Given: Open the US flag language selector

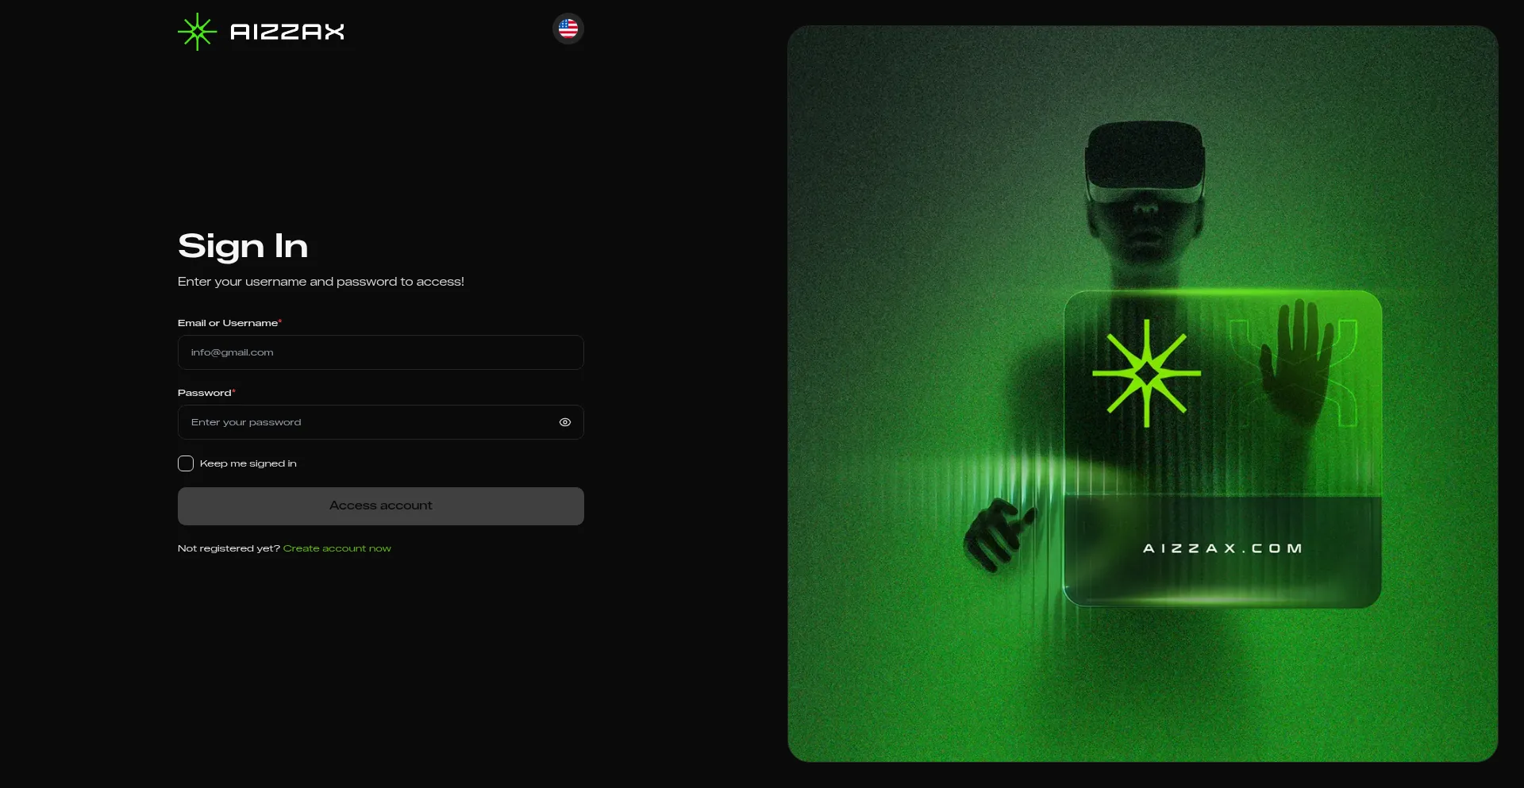Looking at the screenshot, I should pyautogui.click(x=568, y=29).
